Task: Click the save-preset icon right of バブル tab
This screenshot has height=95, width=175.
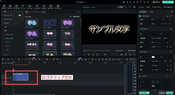Action: [x=172, y=12]
